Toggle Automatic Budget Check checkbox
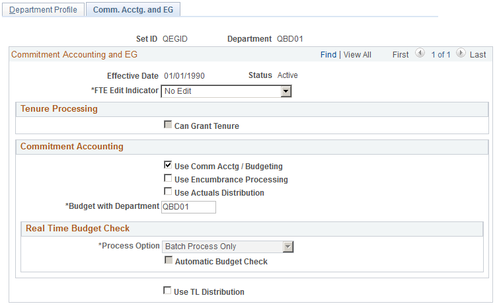This screenshot has height=308, width=497. point(169,260)
